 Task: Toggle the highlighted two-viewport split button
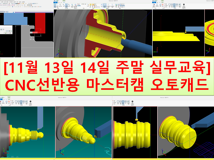click(x=174, y=4)
